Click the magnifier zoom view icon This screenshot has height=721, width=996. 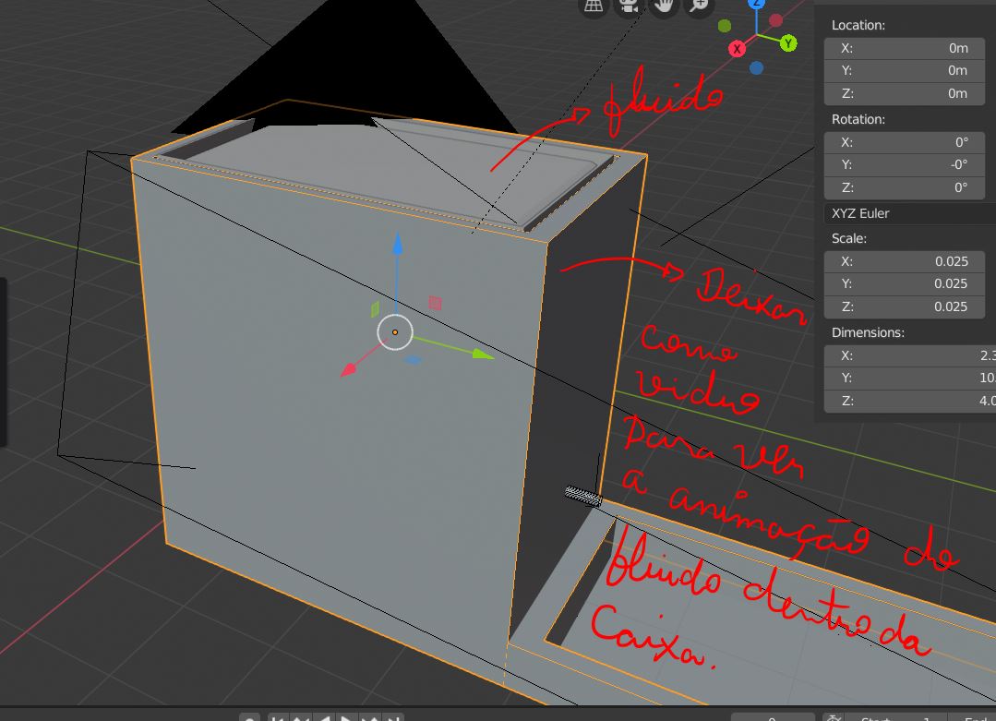[x=699, y=6]
